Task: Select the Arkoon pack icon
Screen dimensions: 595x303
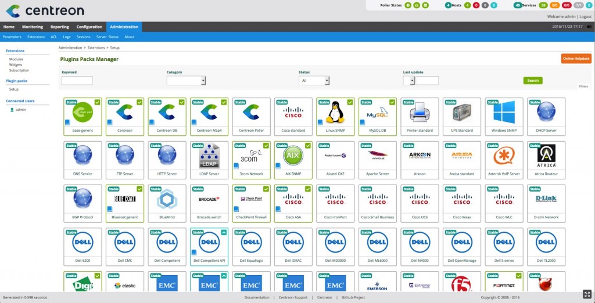Action: pyautogui.click(x=420, y=156)
